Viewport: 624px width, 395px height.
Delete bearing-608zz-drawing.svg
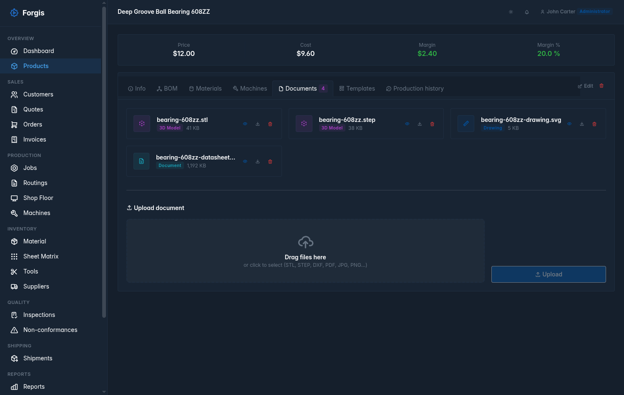[x=594, y=124]
